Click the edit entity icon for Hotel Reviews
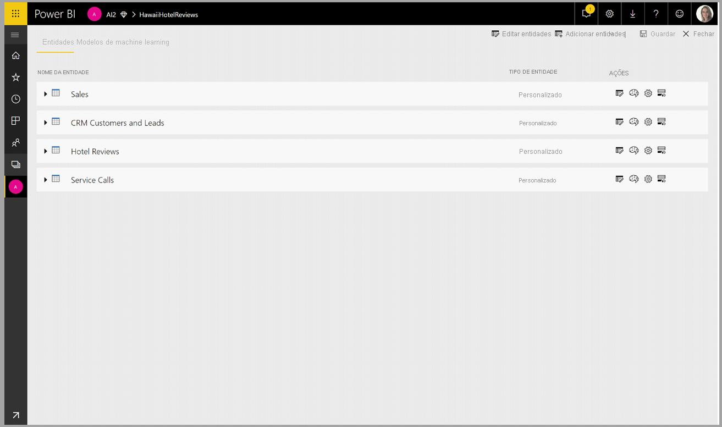 pyautogui.click(x=620, y=151)
